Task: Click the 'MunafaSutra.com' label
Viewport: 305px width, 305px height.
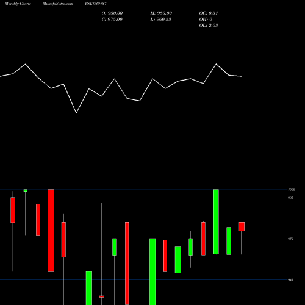Action: tap(58, 4)
